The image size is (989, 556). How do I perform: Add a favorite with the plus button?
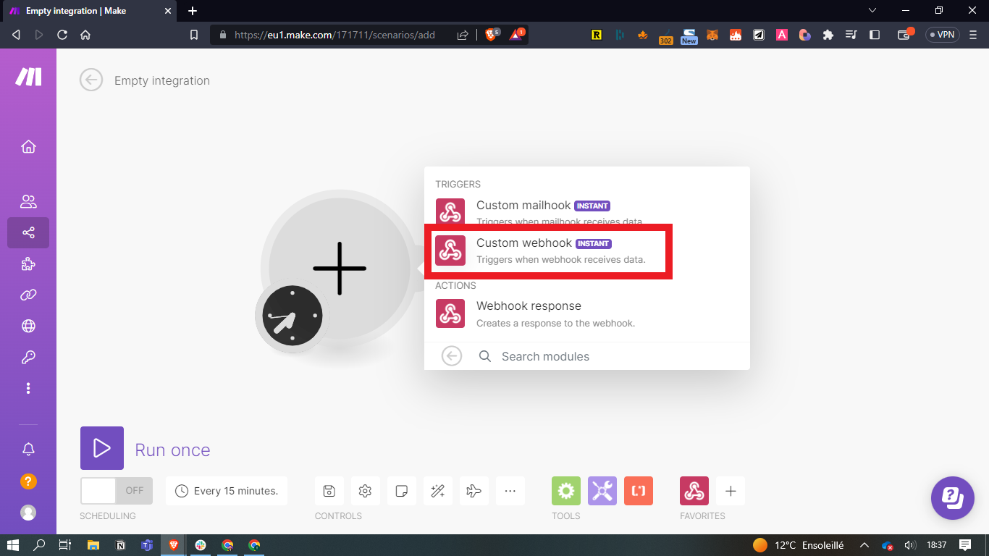point(731,491)
